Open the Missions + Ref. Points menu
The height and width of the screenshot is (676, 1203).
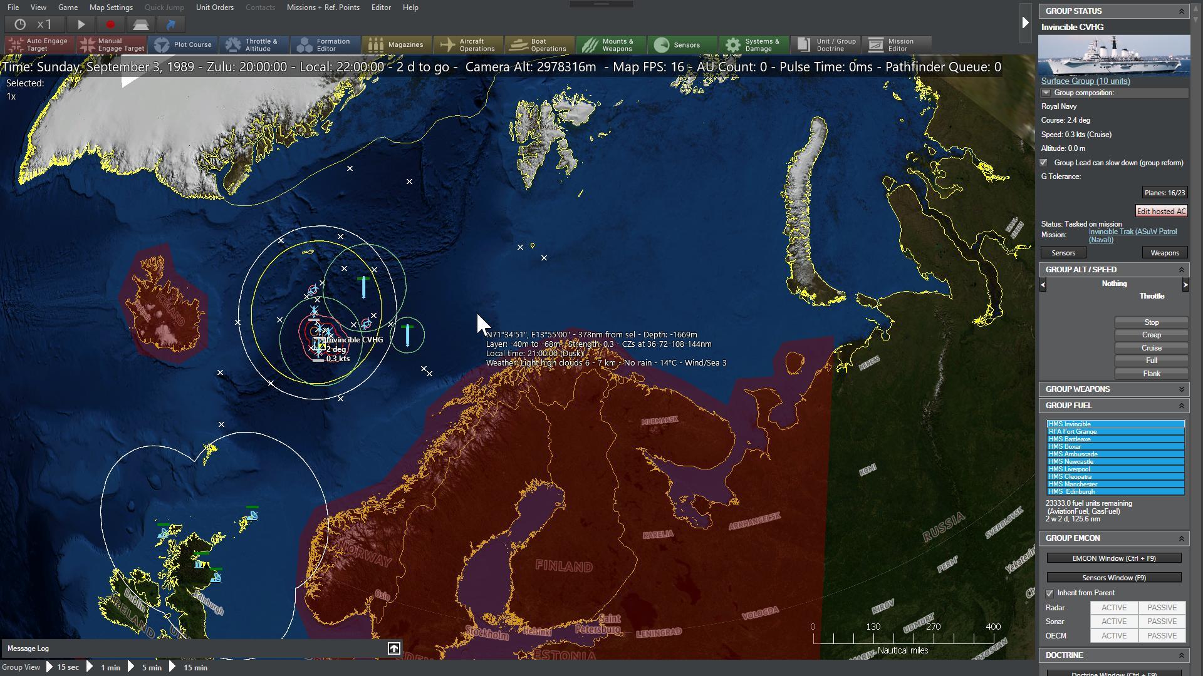(323, 8)
